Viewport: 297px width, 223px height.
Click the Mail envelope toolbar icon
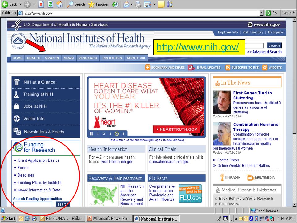(126, 4)
